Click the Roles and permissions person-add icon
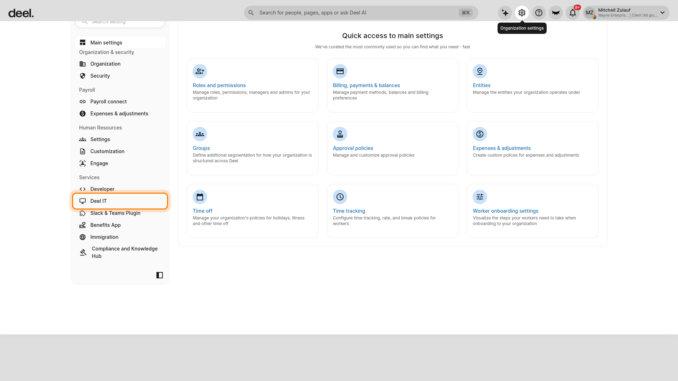Viewport: 678px width, 381px height. (x=200, y=71)
